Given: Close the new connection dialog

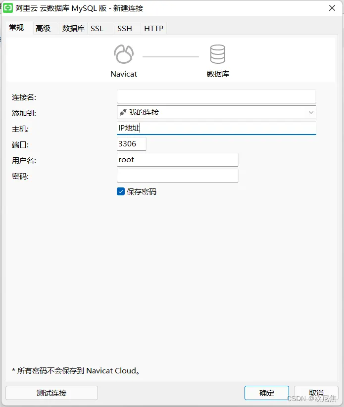Looking at the screenshot, I should pyautogui.click(x=332, y=8).
